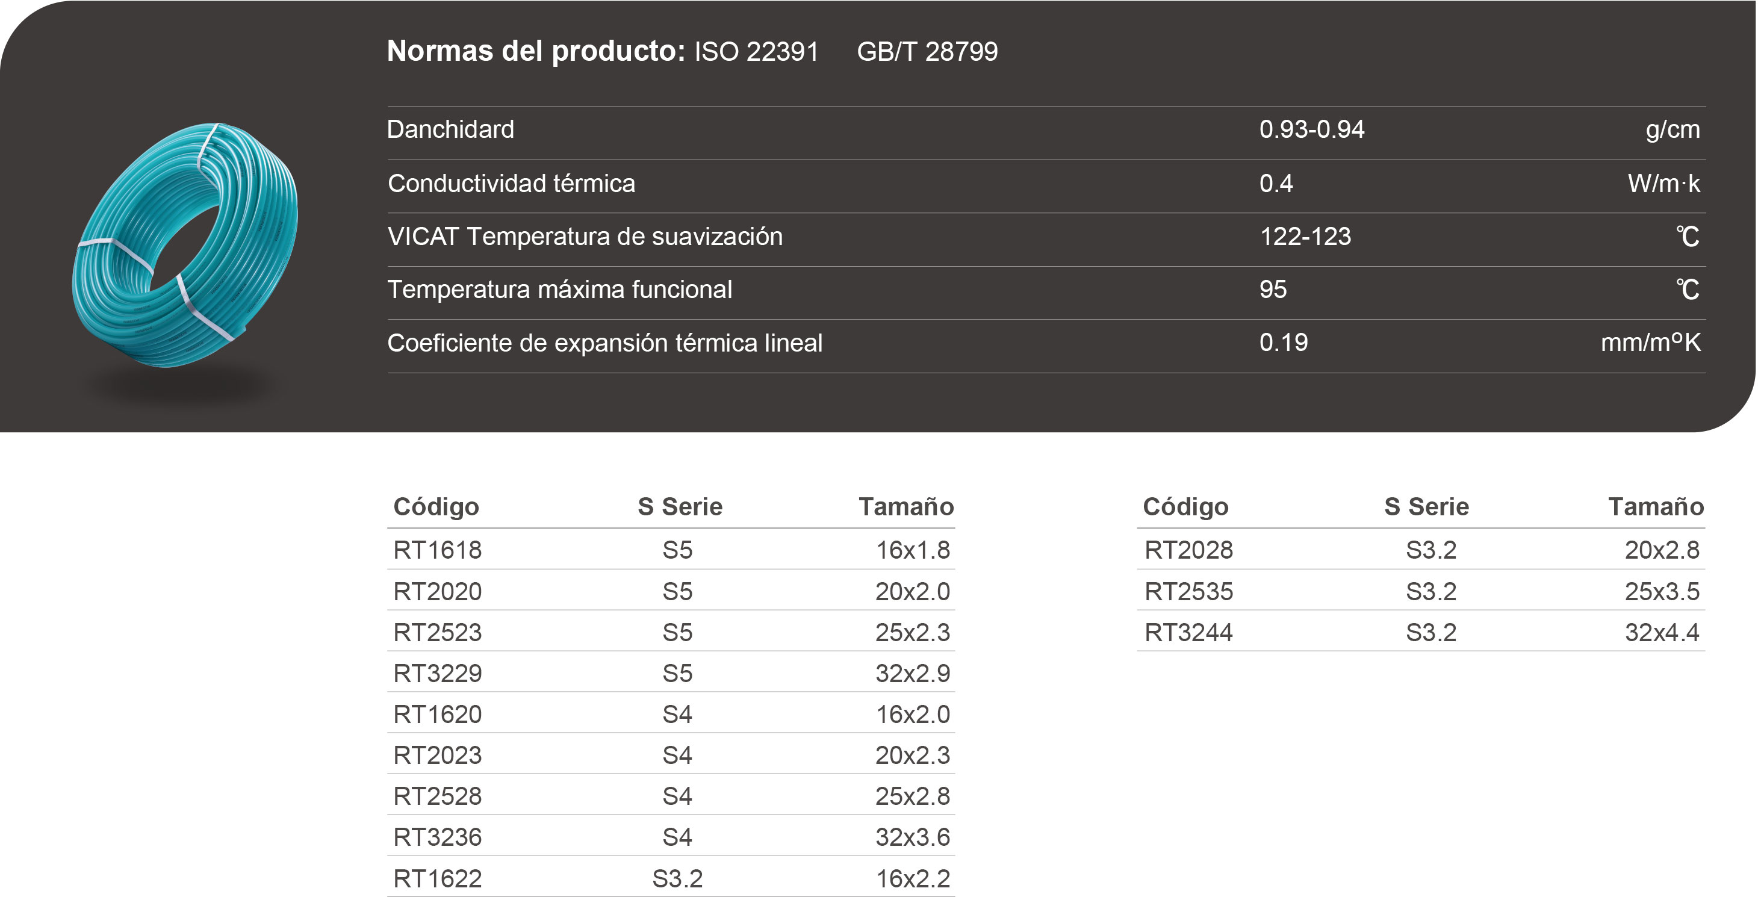Click the Conductividad térmica row label
Screen dimensions: 1758x897
tap(511, 184)
